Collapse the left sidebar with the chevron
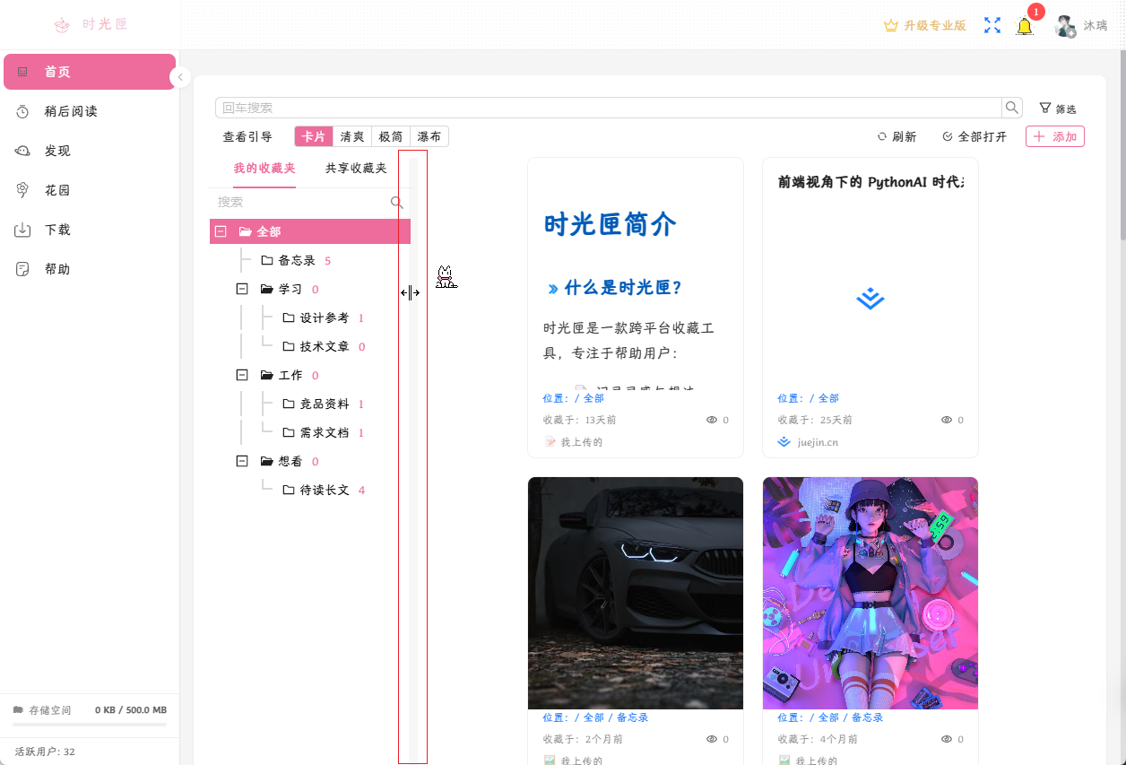The height and width of the screenshot is (765, 1126). [x=180, y=77]
